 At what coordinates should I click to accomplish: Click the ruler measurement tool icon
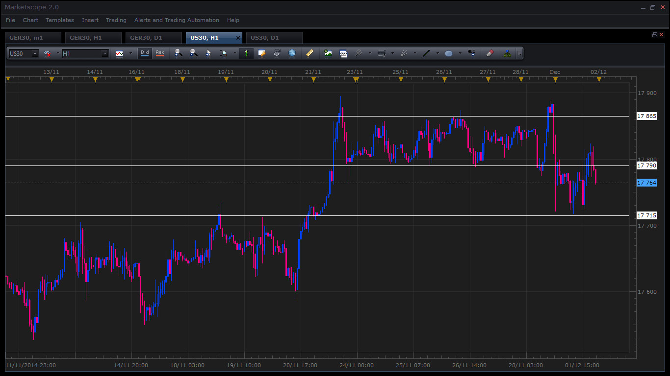309,53
